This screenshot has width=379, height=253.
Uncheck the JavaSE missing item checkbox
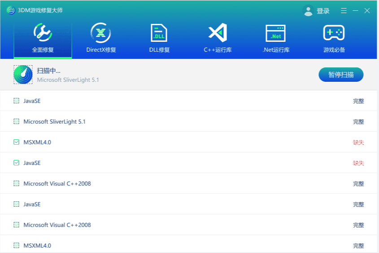tap(17, 163)
